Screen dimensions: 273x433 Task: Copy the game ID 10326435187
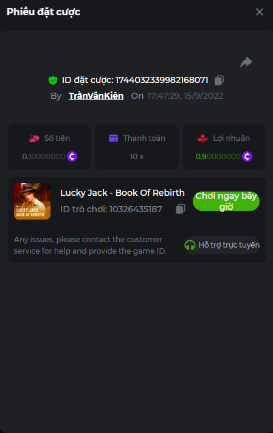point(181,209)
